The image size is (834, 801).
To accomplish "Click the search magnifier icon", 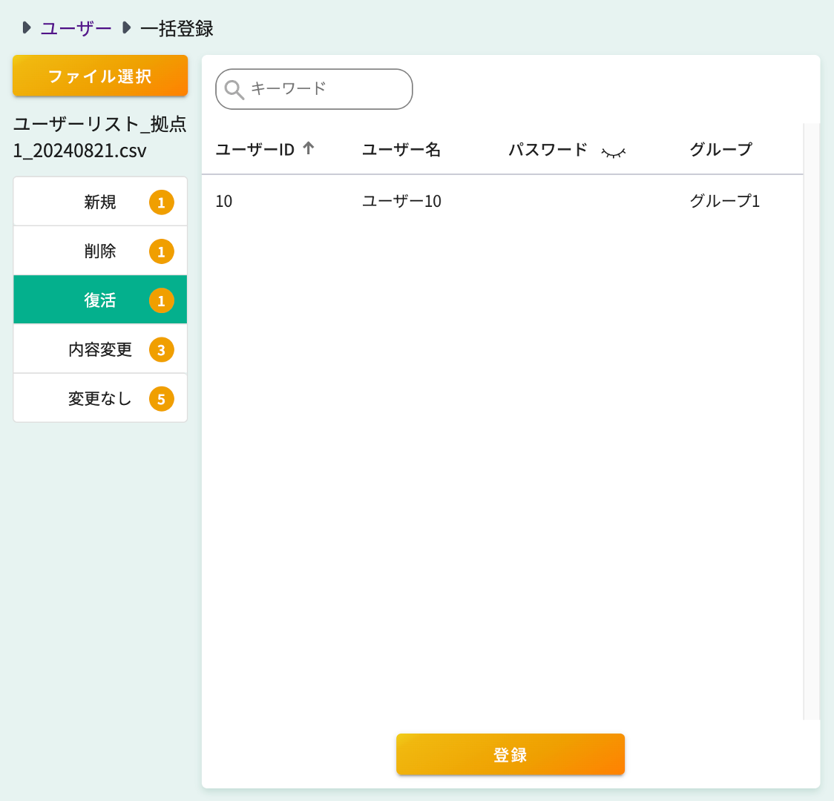I will [x=235, y=89].
